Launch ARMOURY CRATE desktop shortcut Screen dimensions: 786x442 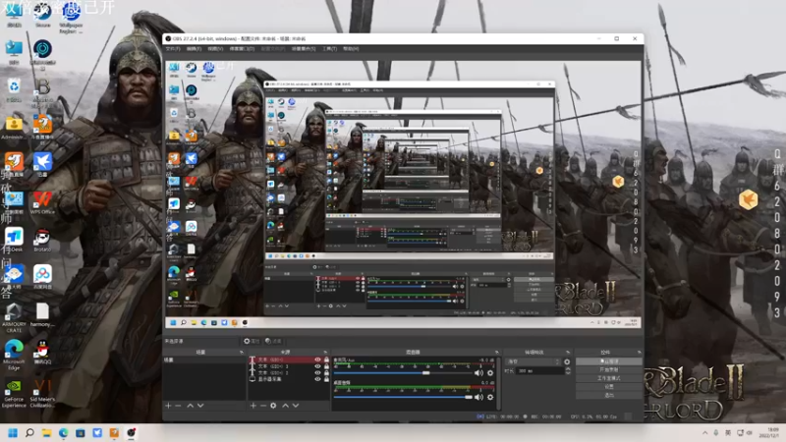pyautogui.click(x=14, y=317)
